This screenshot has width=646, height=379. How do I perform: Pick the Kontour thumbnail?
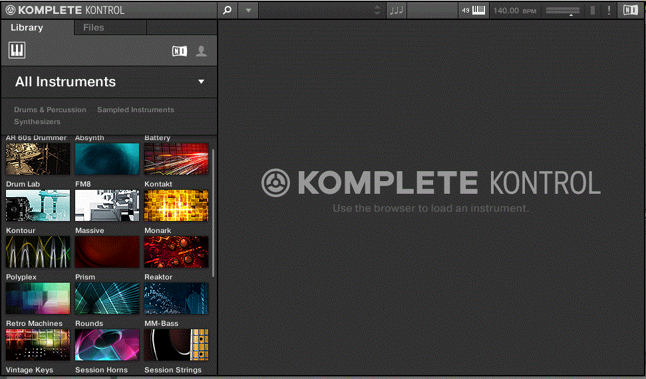[38, 252]
